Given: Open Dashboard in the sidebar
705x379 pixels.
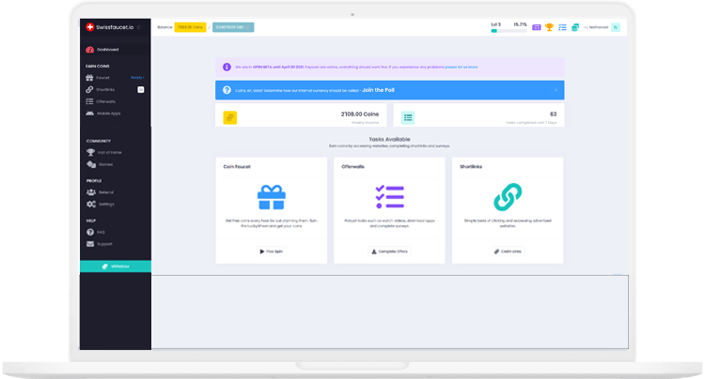Looking at the screenshot, I should (107, 50).
